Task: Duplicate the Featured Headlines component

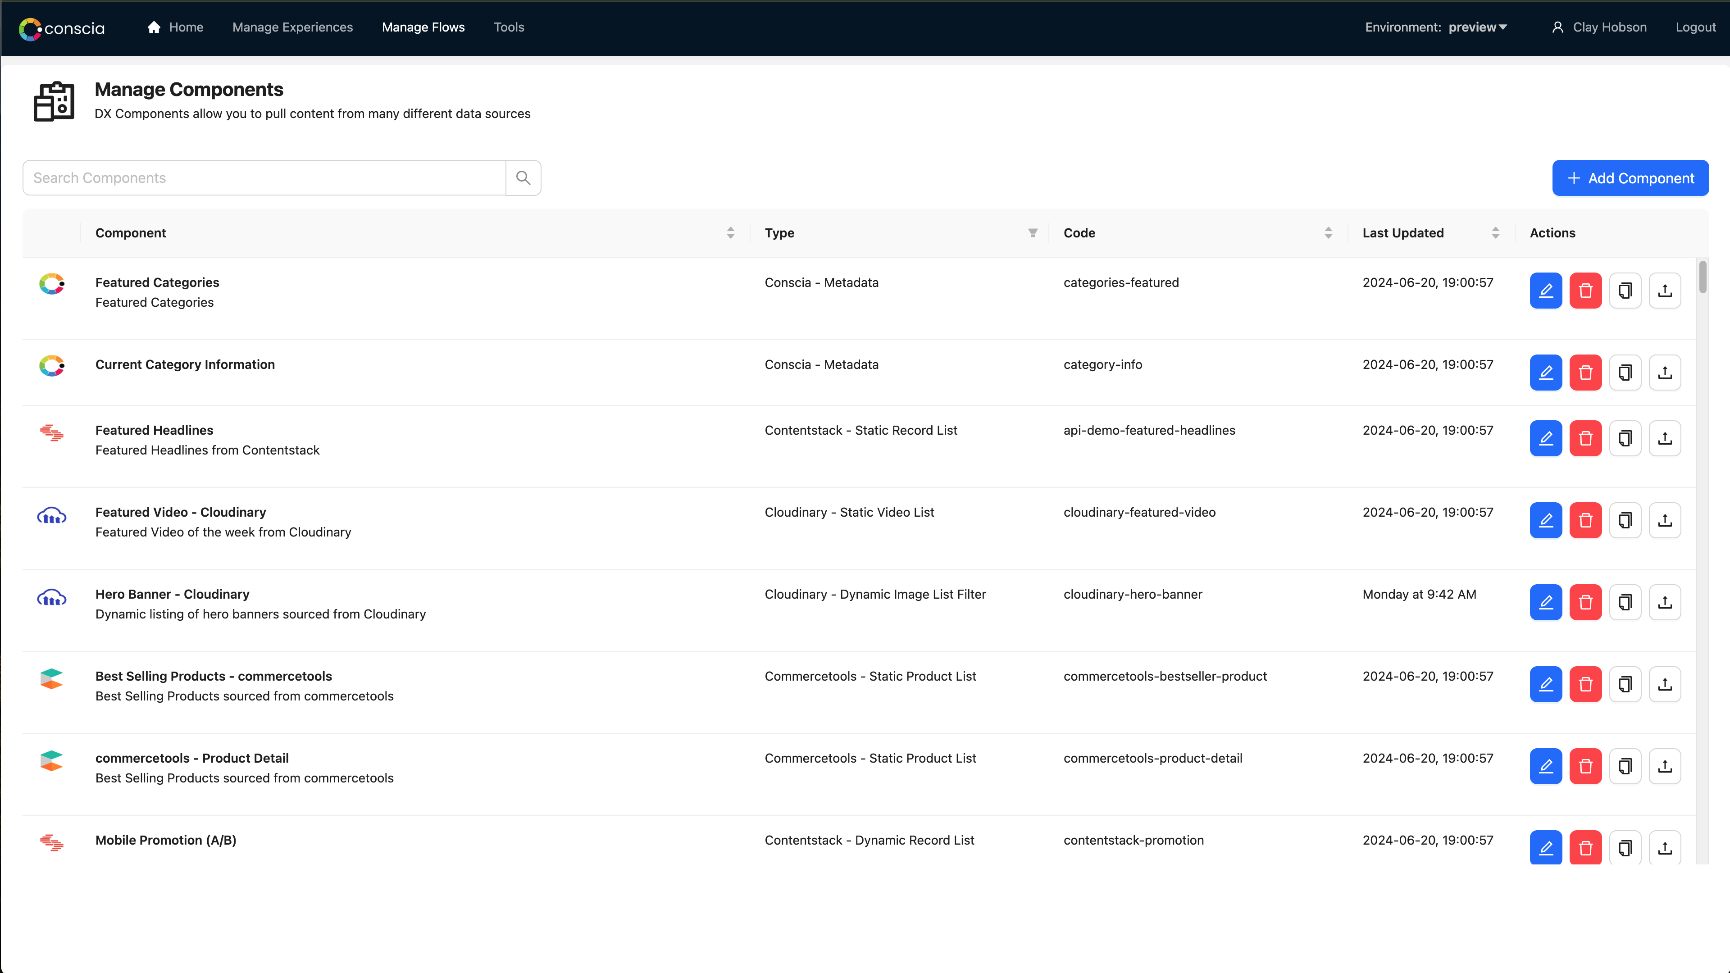Action: 1625,438
